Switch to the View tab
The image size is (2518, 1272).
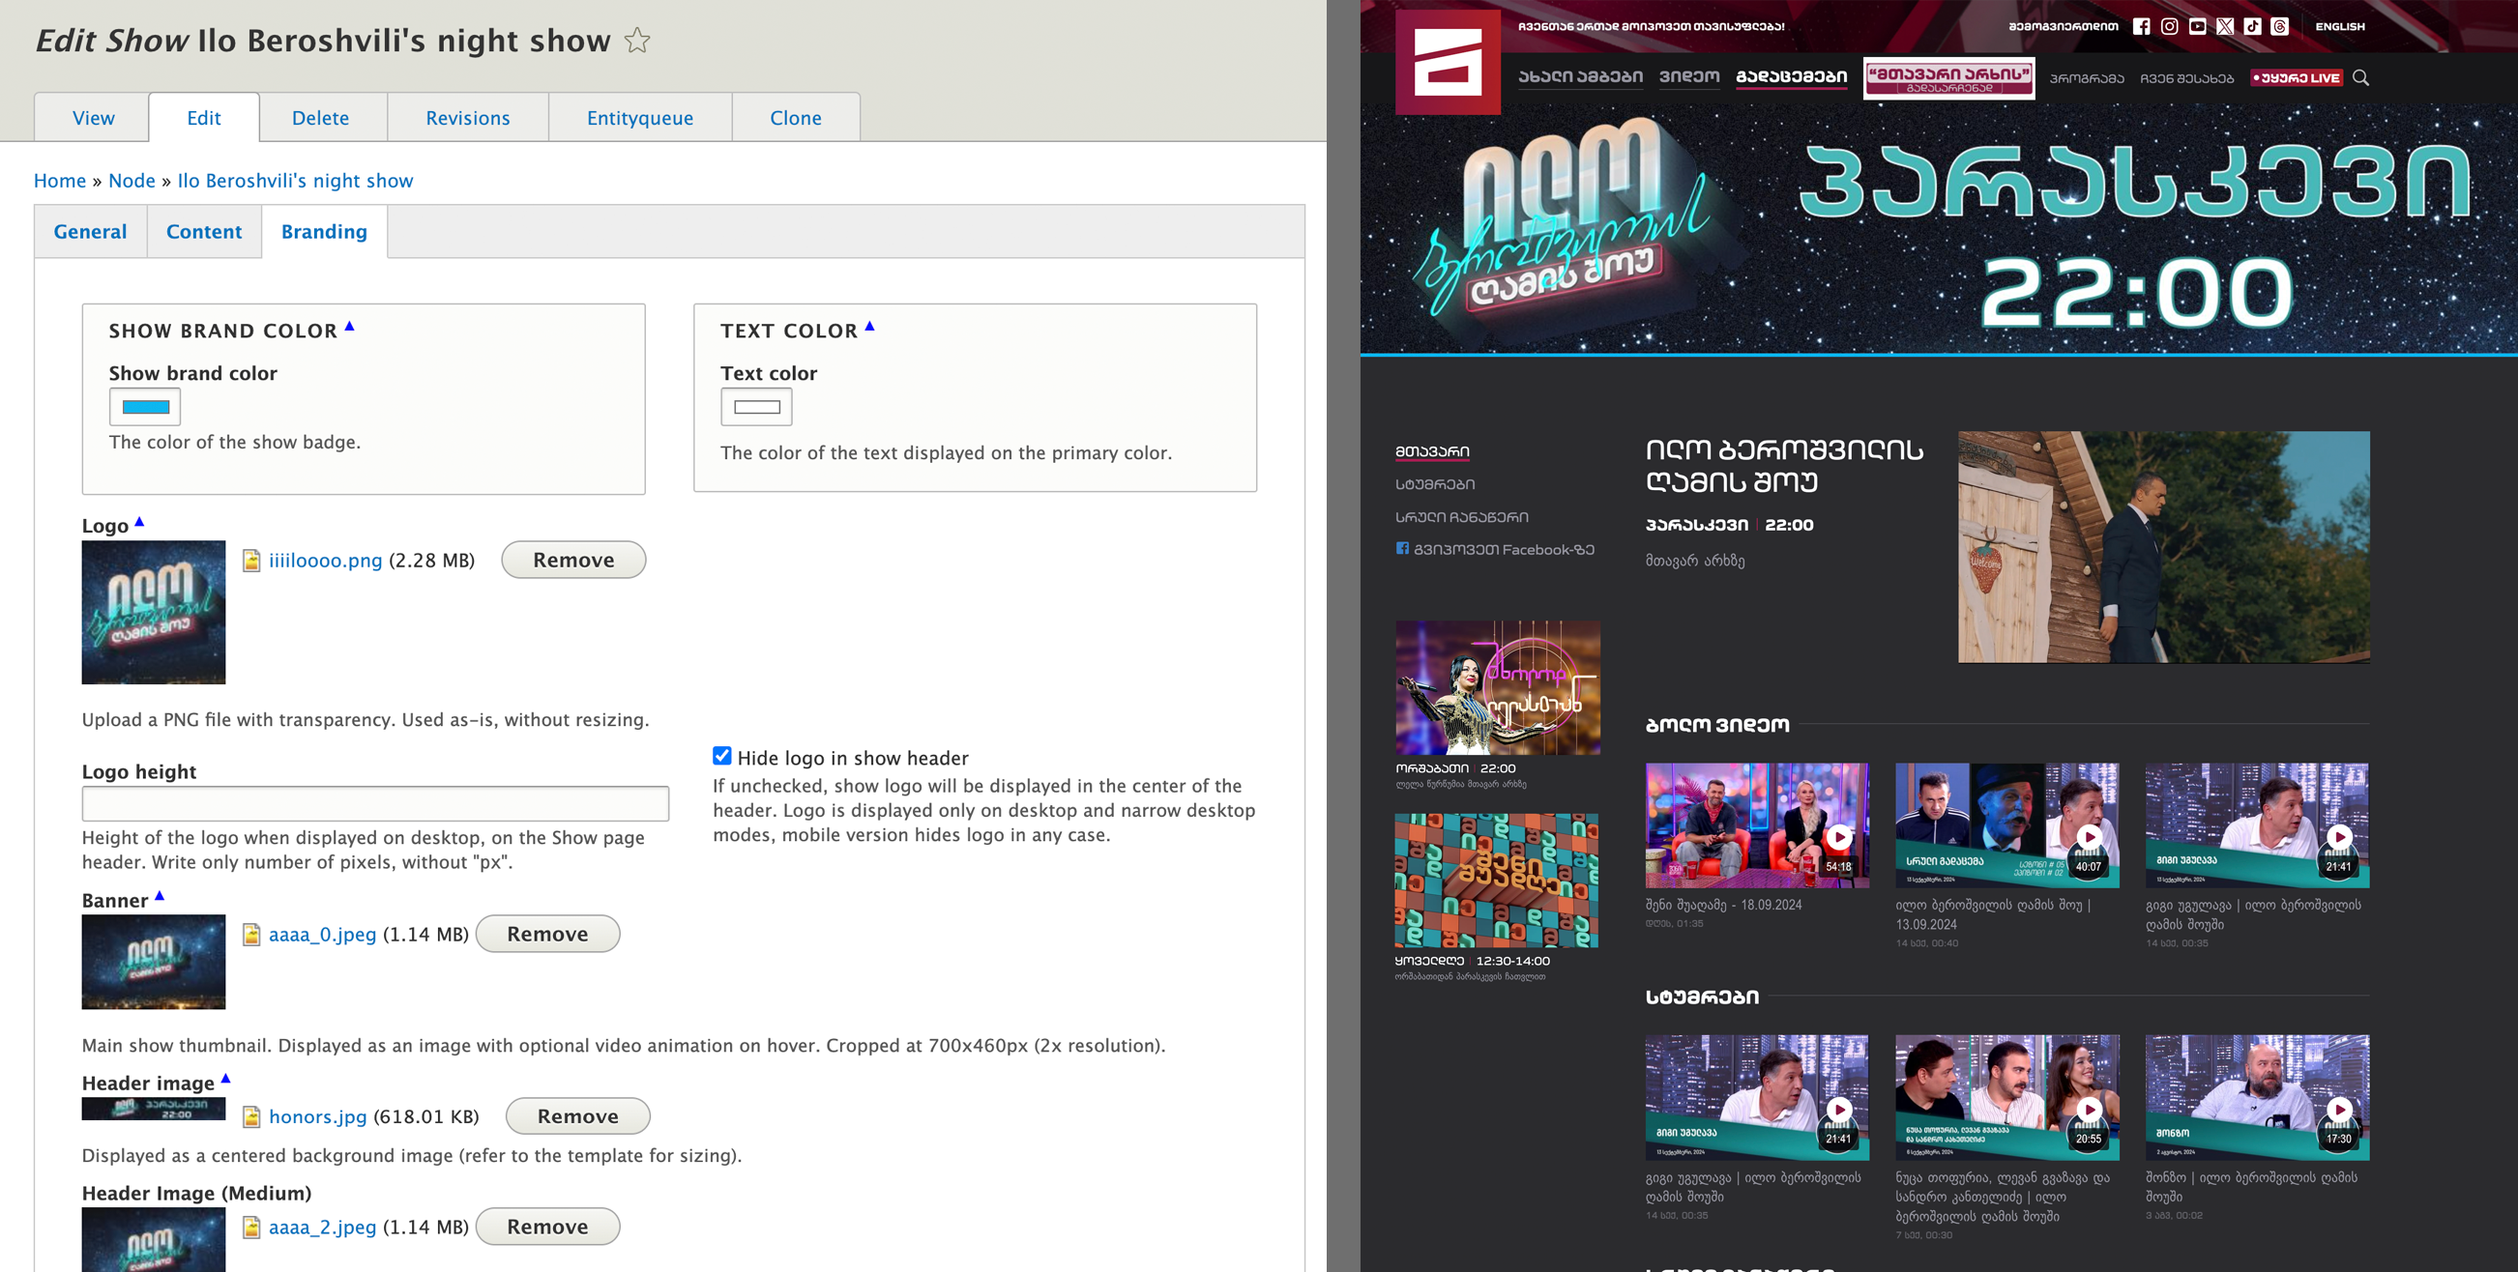93,117
